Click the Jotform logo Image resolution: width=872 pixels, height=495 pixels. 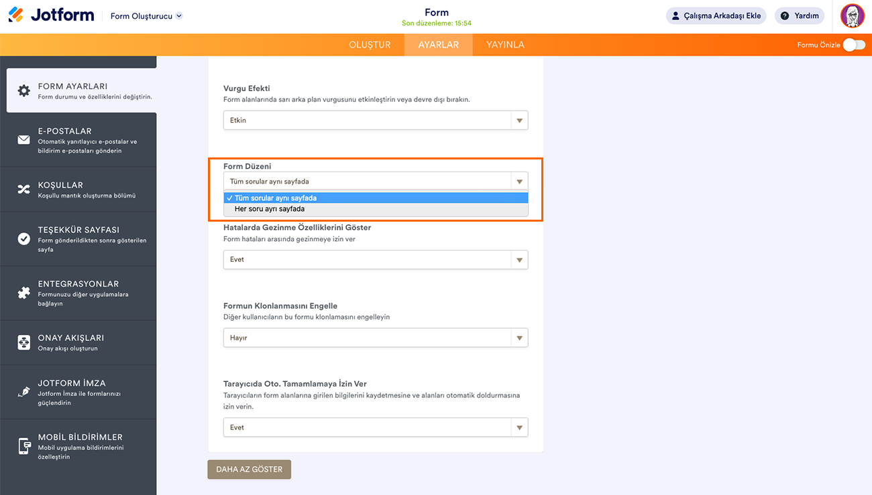coord(51,15)
